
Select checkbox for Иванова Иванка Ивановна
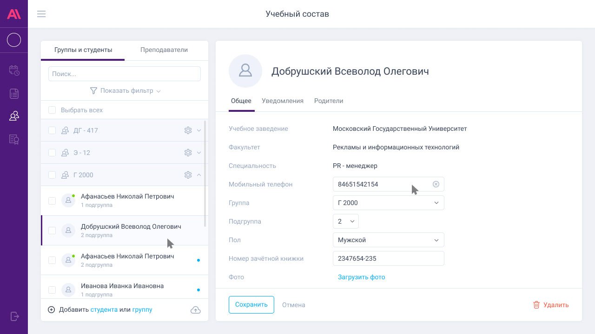pos(52,290)
